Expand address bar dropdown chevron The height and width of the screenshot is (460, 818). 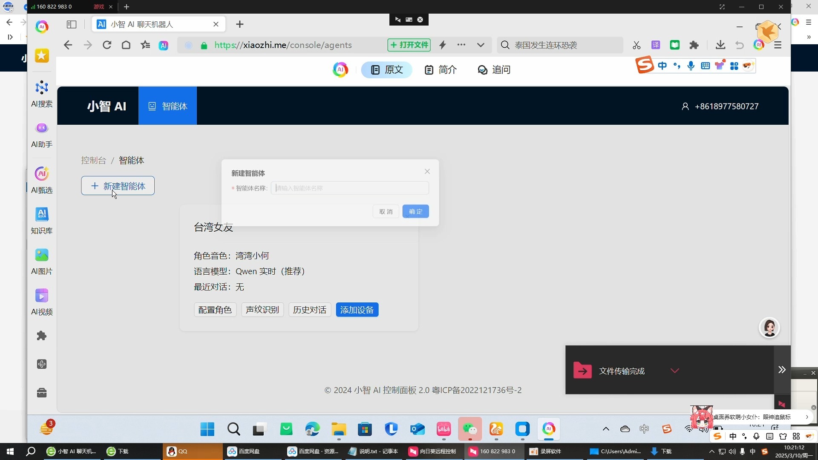point(481,45)
